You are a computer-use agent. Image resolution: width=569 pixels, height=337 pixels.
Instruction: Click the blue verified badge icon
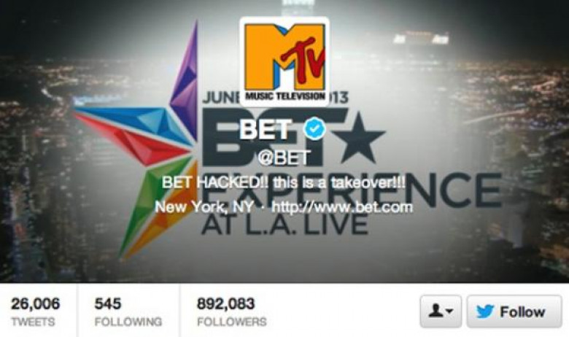click(x=314, y=128)
